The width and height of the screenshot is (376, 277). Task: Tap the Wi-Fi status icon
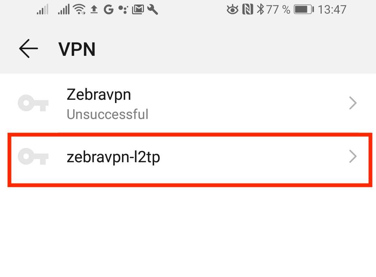(x=80, y=10)
